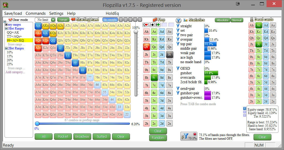This screenshot has width=284, height=150.
Task: Switch statistics to Absolute
Action: click(223, 20)
